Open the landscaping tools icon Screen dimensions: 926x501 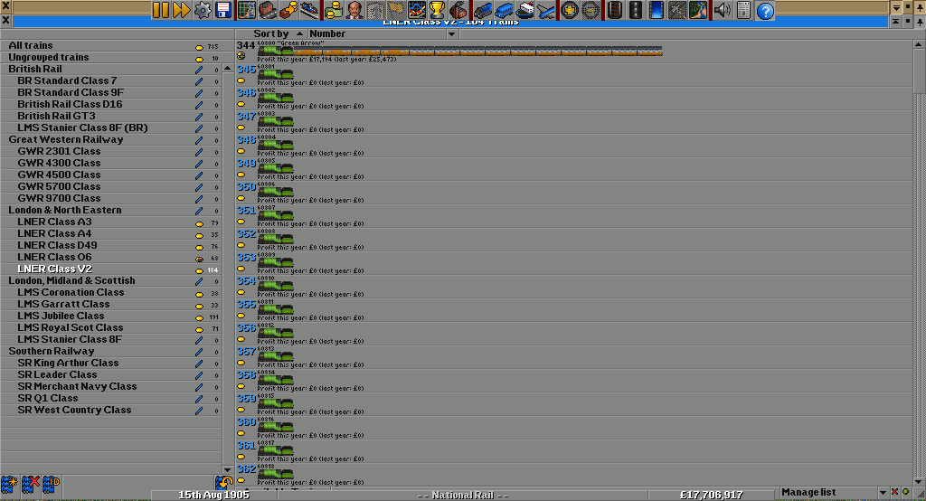click(x=698, y=10)
